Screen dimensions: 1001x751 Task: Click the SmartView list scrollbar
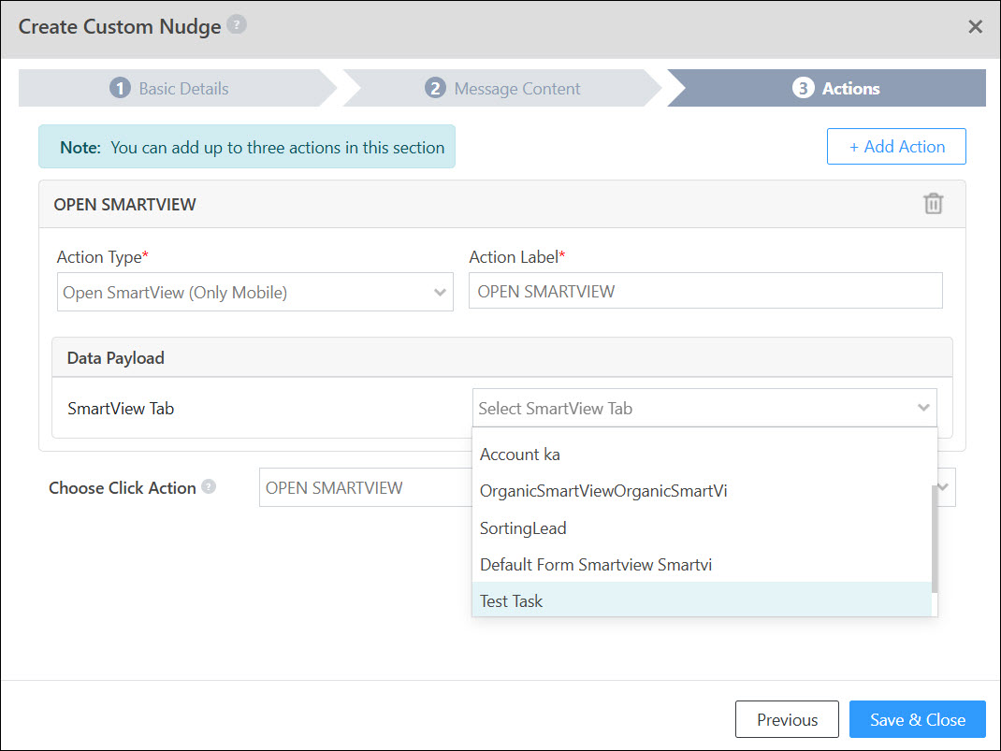tap(935, 539)
